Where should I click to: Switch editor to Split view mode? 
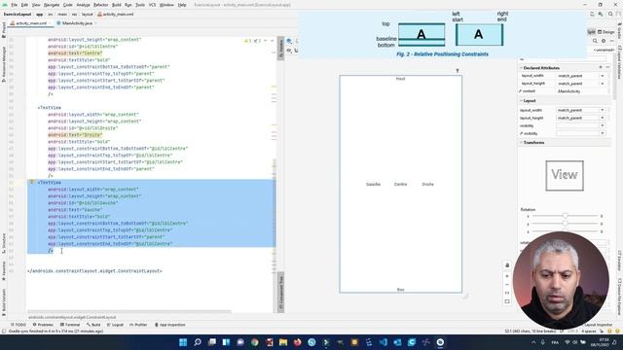point(591,32)
